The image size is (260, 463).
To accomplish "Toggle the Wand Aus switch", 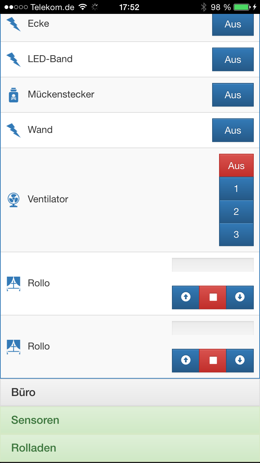I will (x=233, y=131).
